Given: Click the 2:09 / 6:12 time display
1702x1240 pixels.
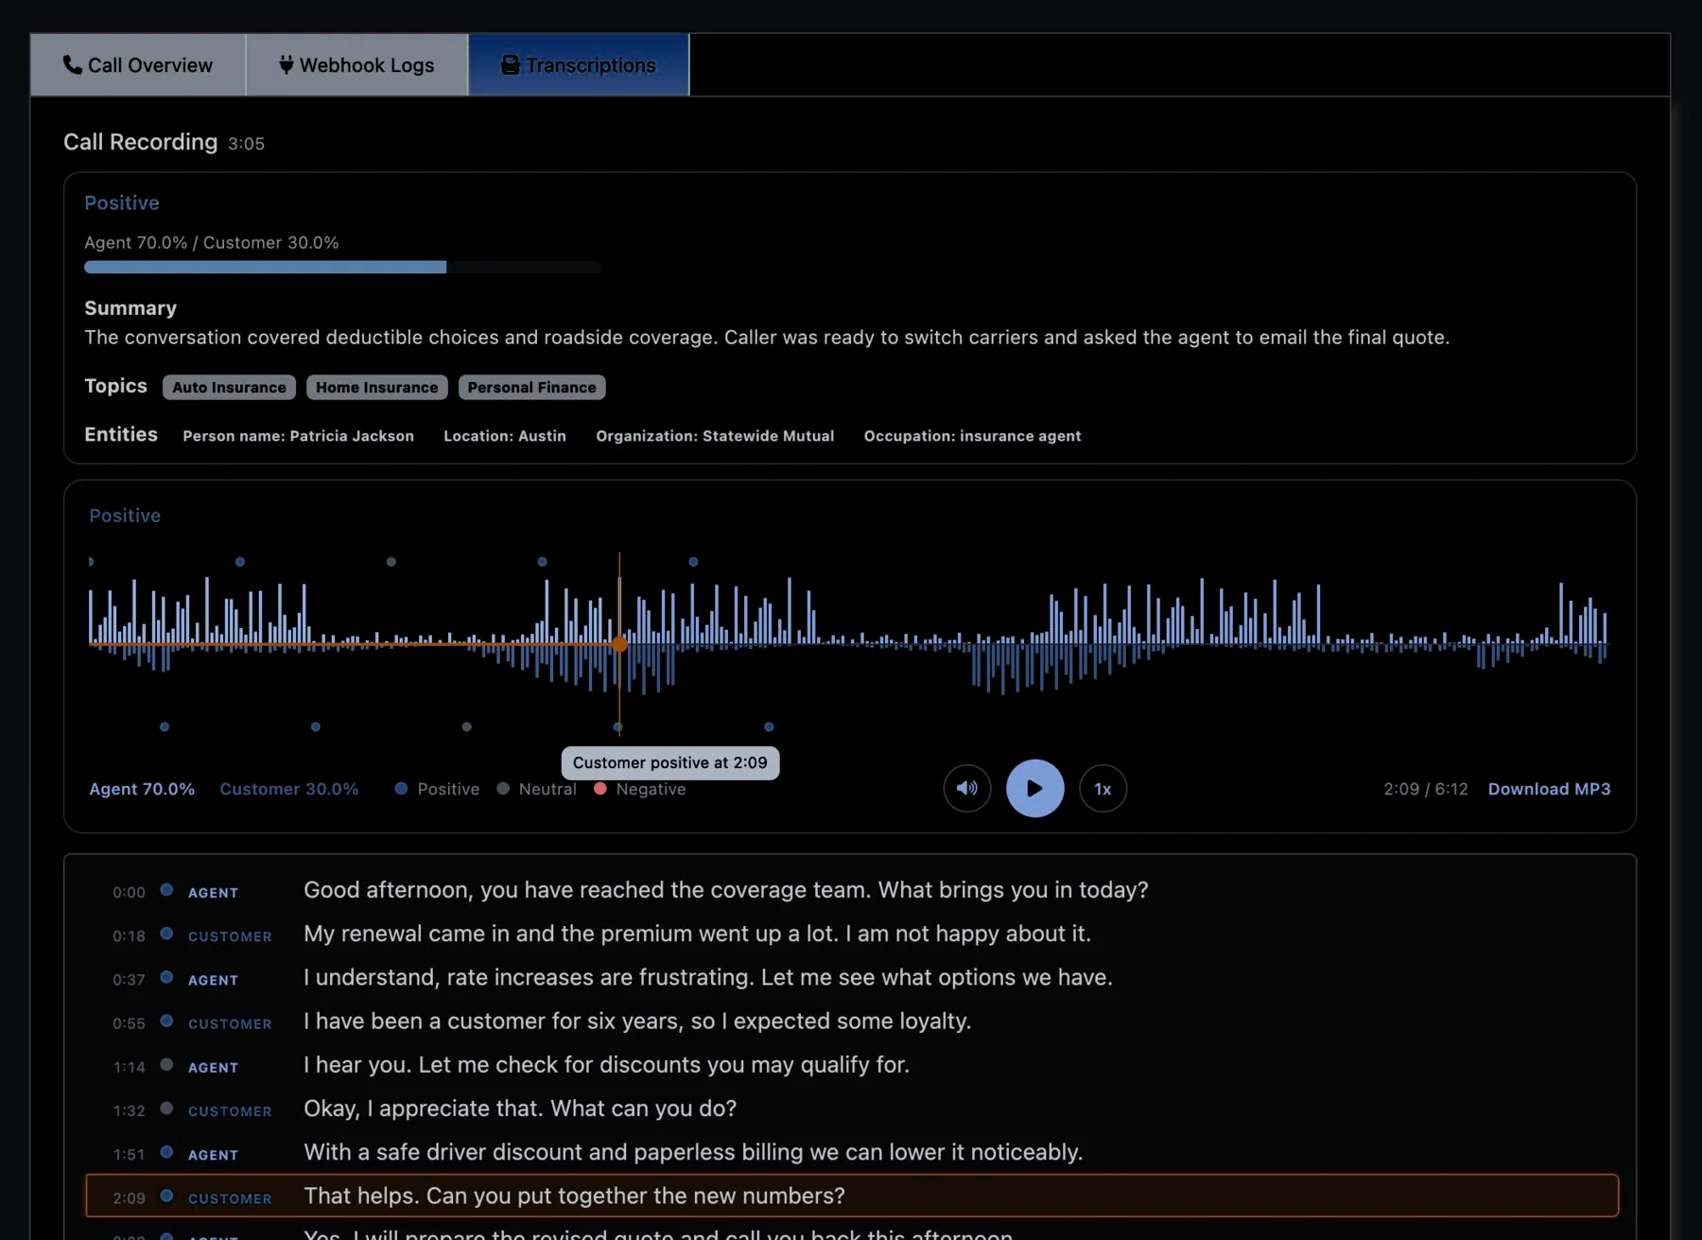Looking at the screenshot, I should coord(1426,789).
